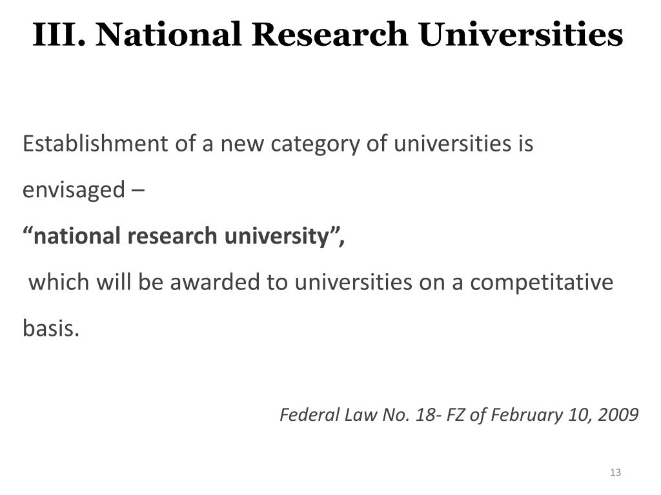Click the word 'Establishment' in the first line
The image size is (661, 495).
point(96,143)
